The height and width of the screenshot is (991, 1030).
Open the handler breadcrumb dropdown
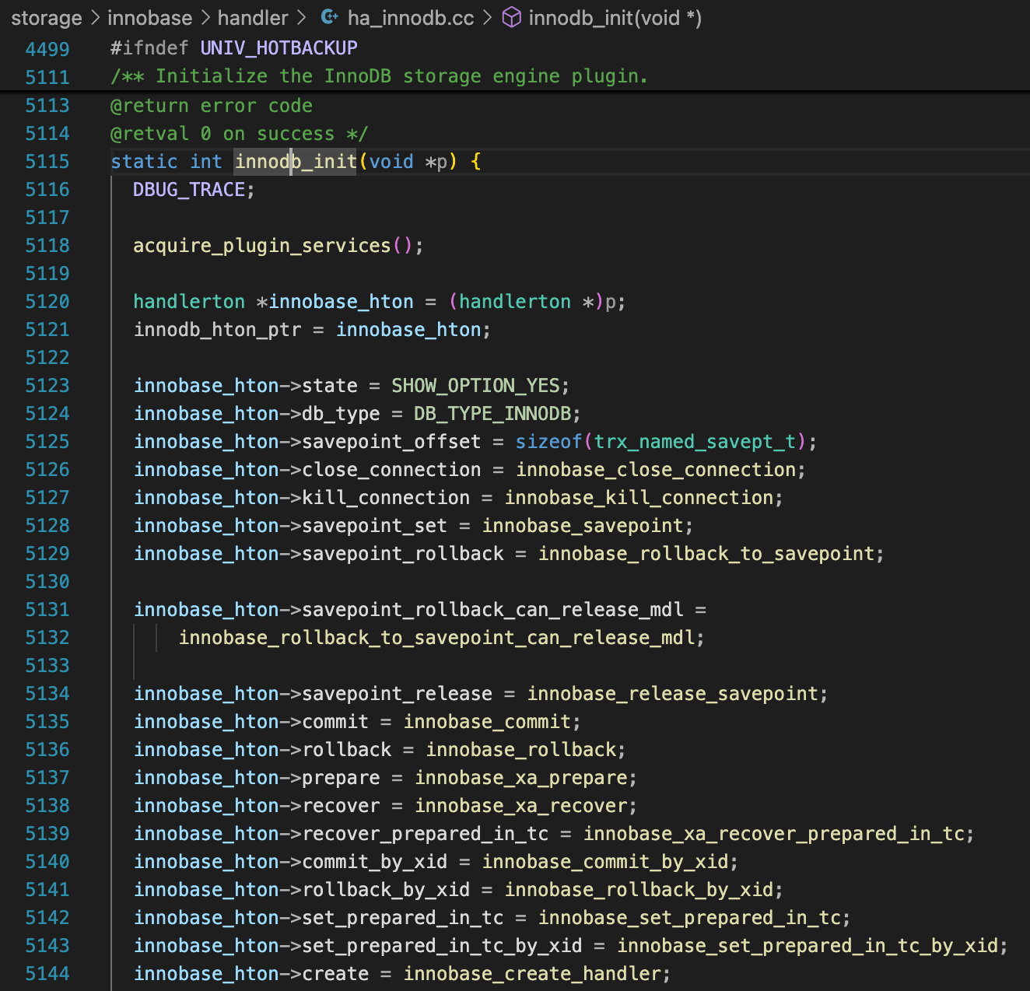pyautogui.click(x=253, y=18)
